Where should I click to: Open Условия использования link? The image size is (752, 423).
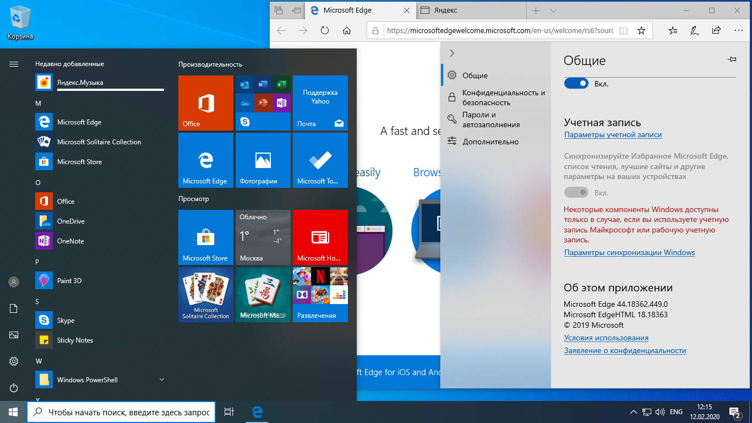[606, 338]
